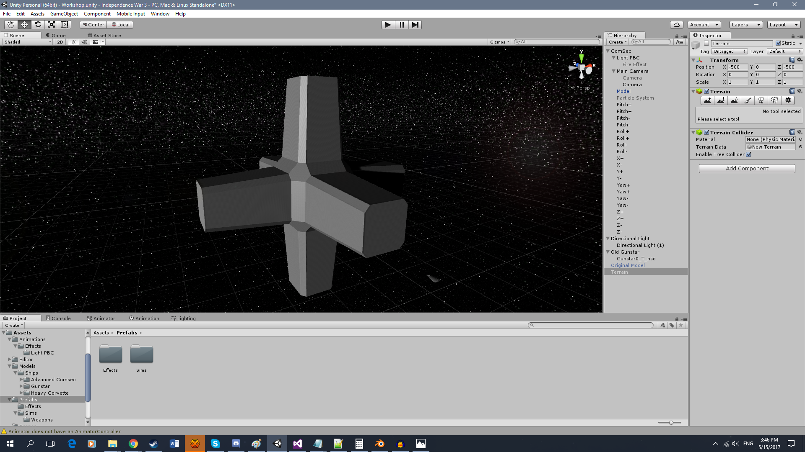Open the Layer dropdown showing Default
Image resolution: width=805 pixels, height=452 pixels.
(x=785, y=51)
